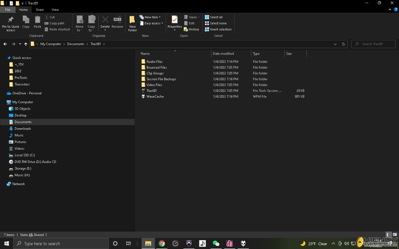Image resolution: width=399 pixels, height=249 pixels.
Task: Click Select all in ribbon
Action: pos(214,17)
